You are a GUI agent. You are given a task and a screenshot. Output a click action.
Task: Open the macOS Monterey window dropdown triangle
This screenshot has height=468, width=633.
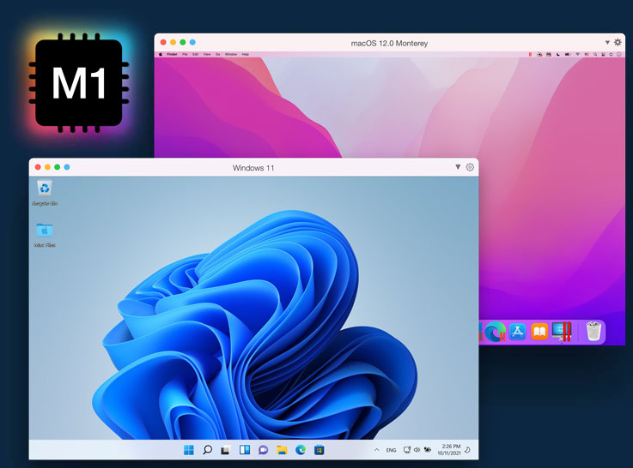point(606,42)
